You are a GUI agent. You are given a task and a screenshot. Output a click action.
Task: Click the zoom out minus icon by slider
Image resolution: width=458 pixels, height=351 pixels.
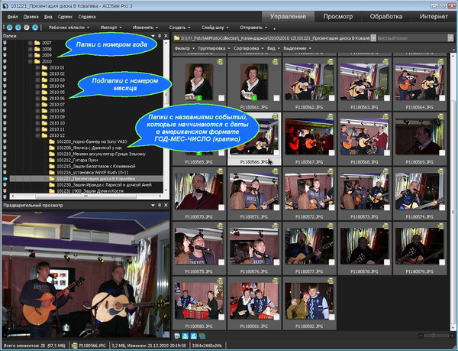(421, 336)
